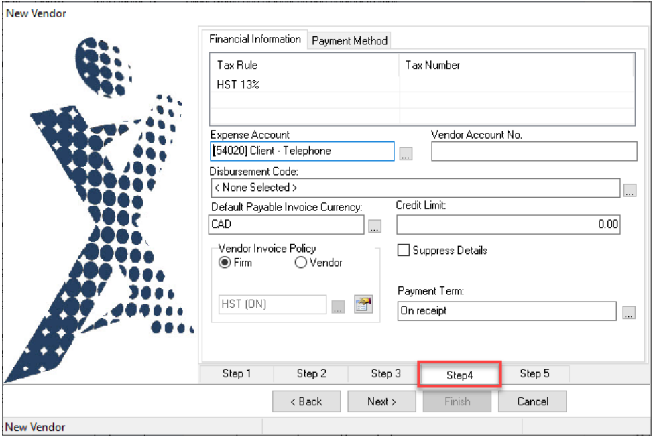Select the HST 13% tax rule row
Viewport: 655px width, 437px height.
[422, 84]
